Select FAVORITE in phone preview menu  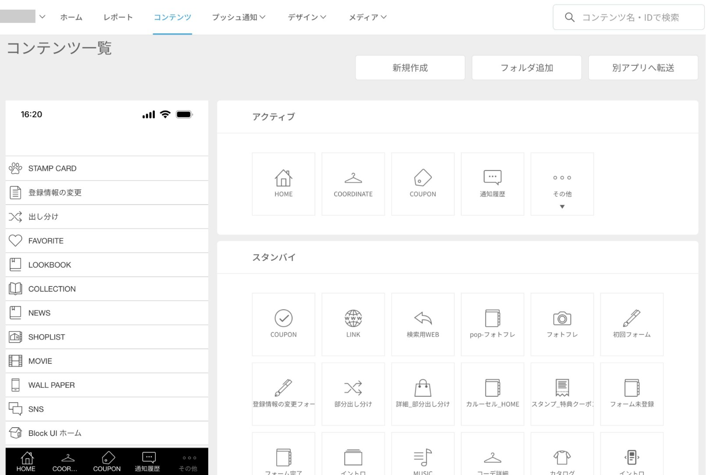click(107, 241)
